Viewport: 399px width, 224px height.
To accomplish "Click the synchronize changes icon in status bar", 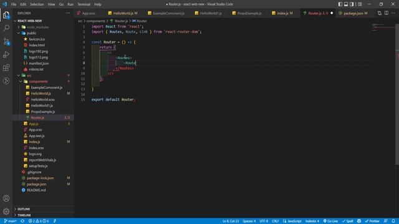I will (x=22, y=221).
